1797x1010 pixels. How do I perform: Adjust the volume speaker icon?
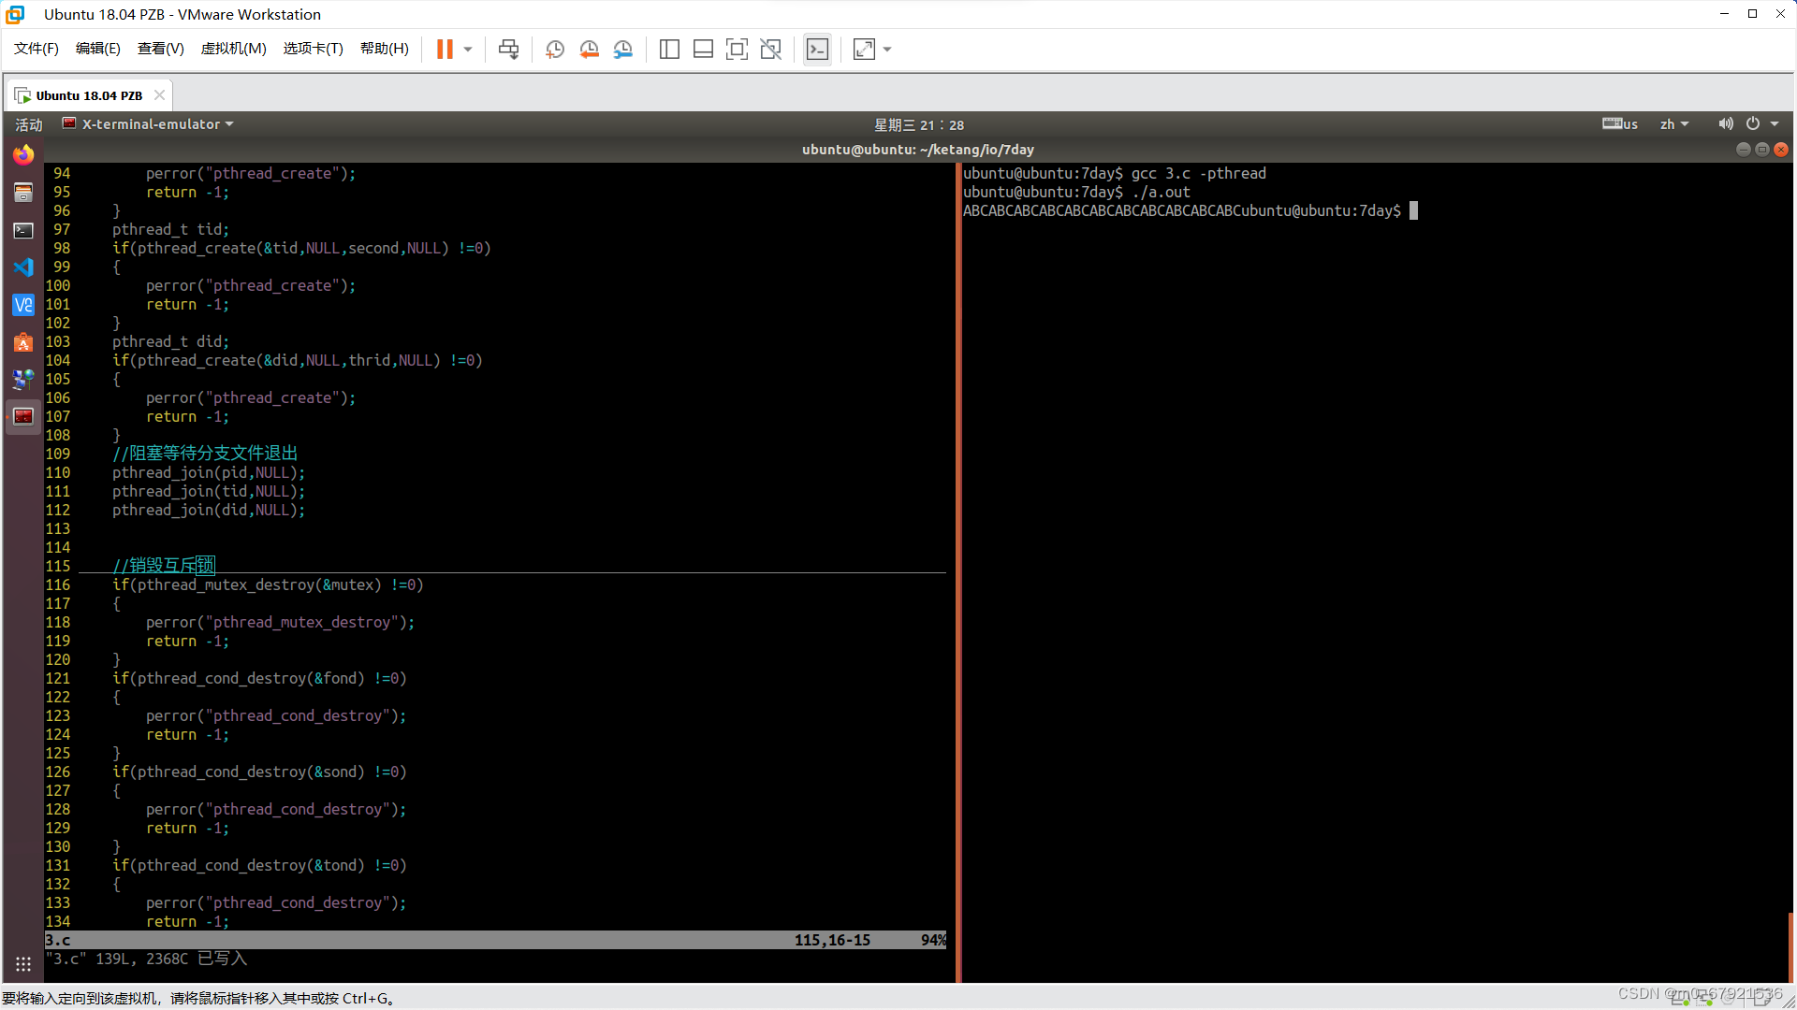1725,123
